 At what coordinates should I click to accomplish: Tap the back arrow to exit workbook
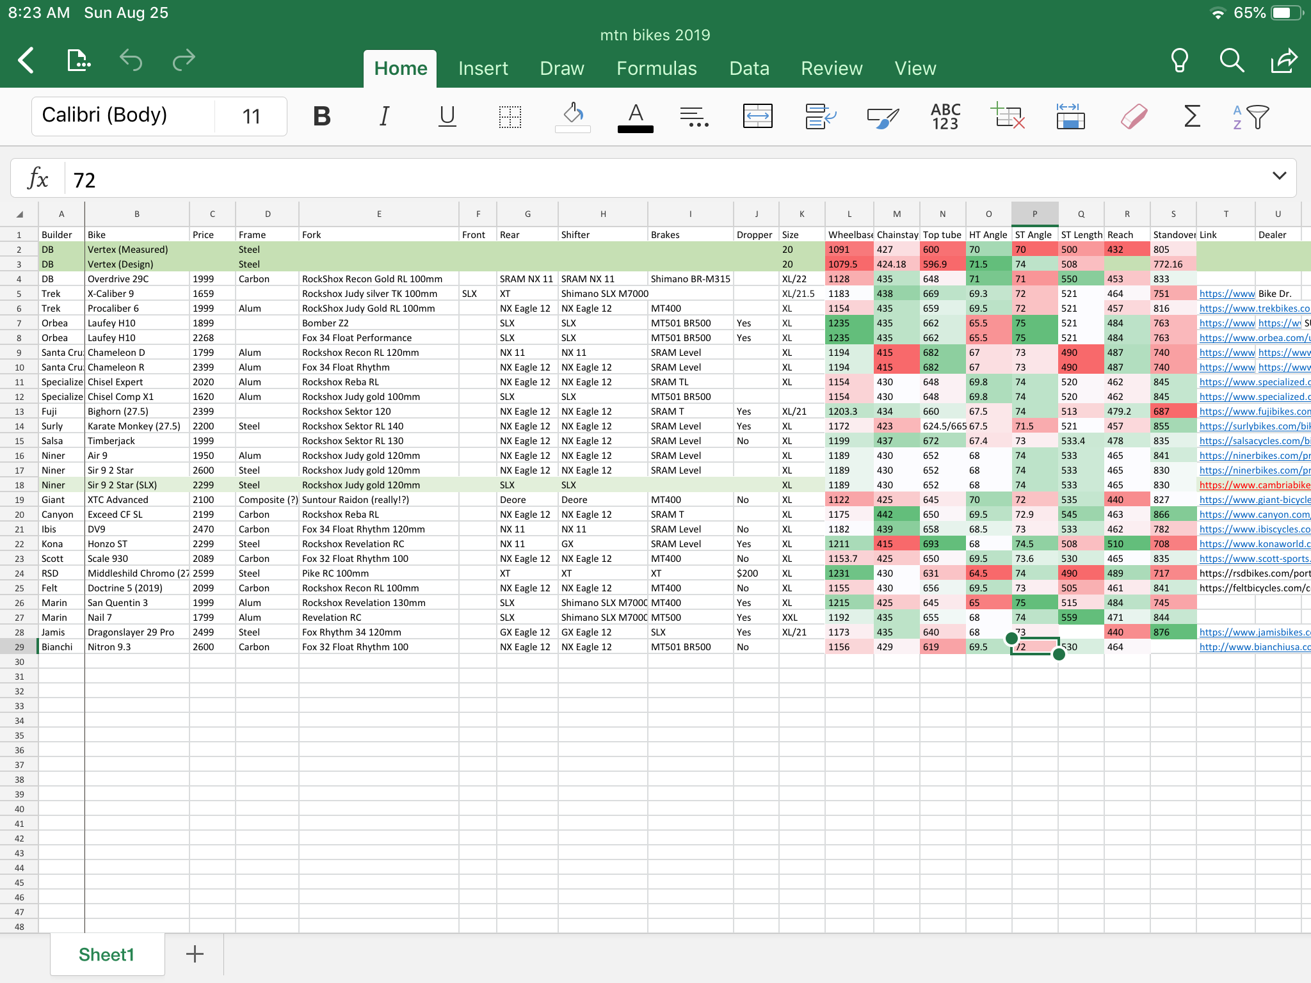[26, 61]
